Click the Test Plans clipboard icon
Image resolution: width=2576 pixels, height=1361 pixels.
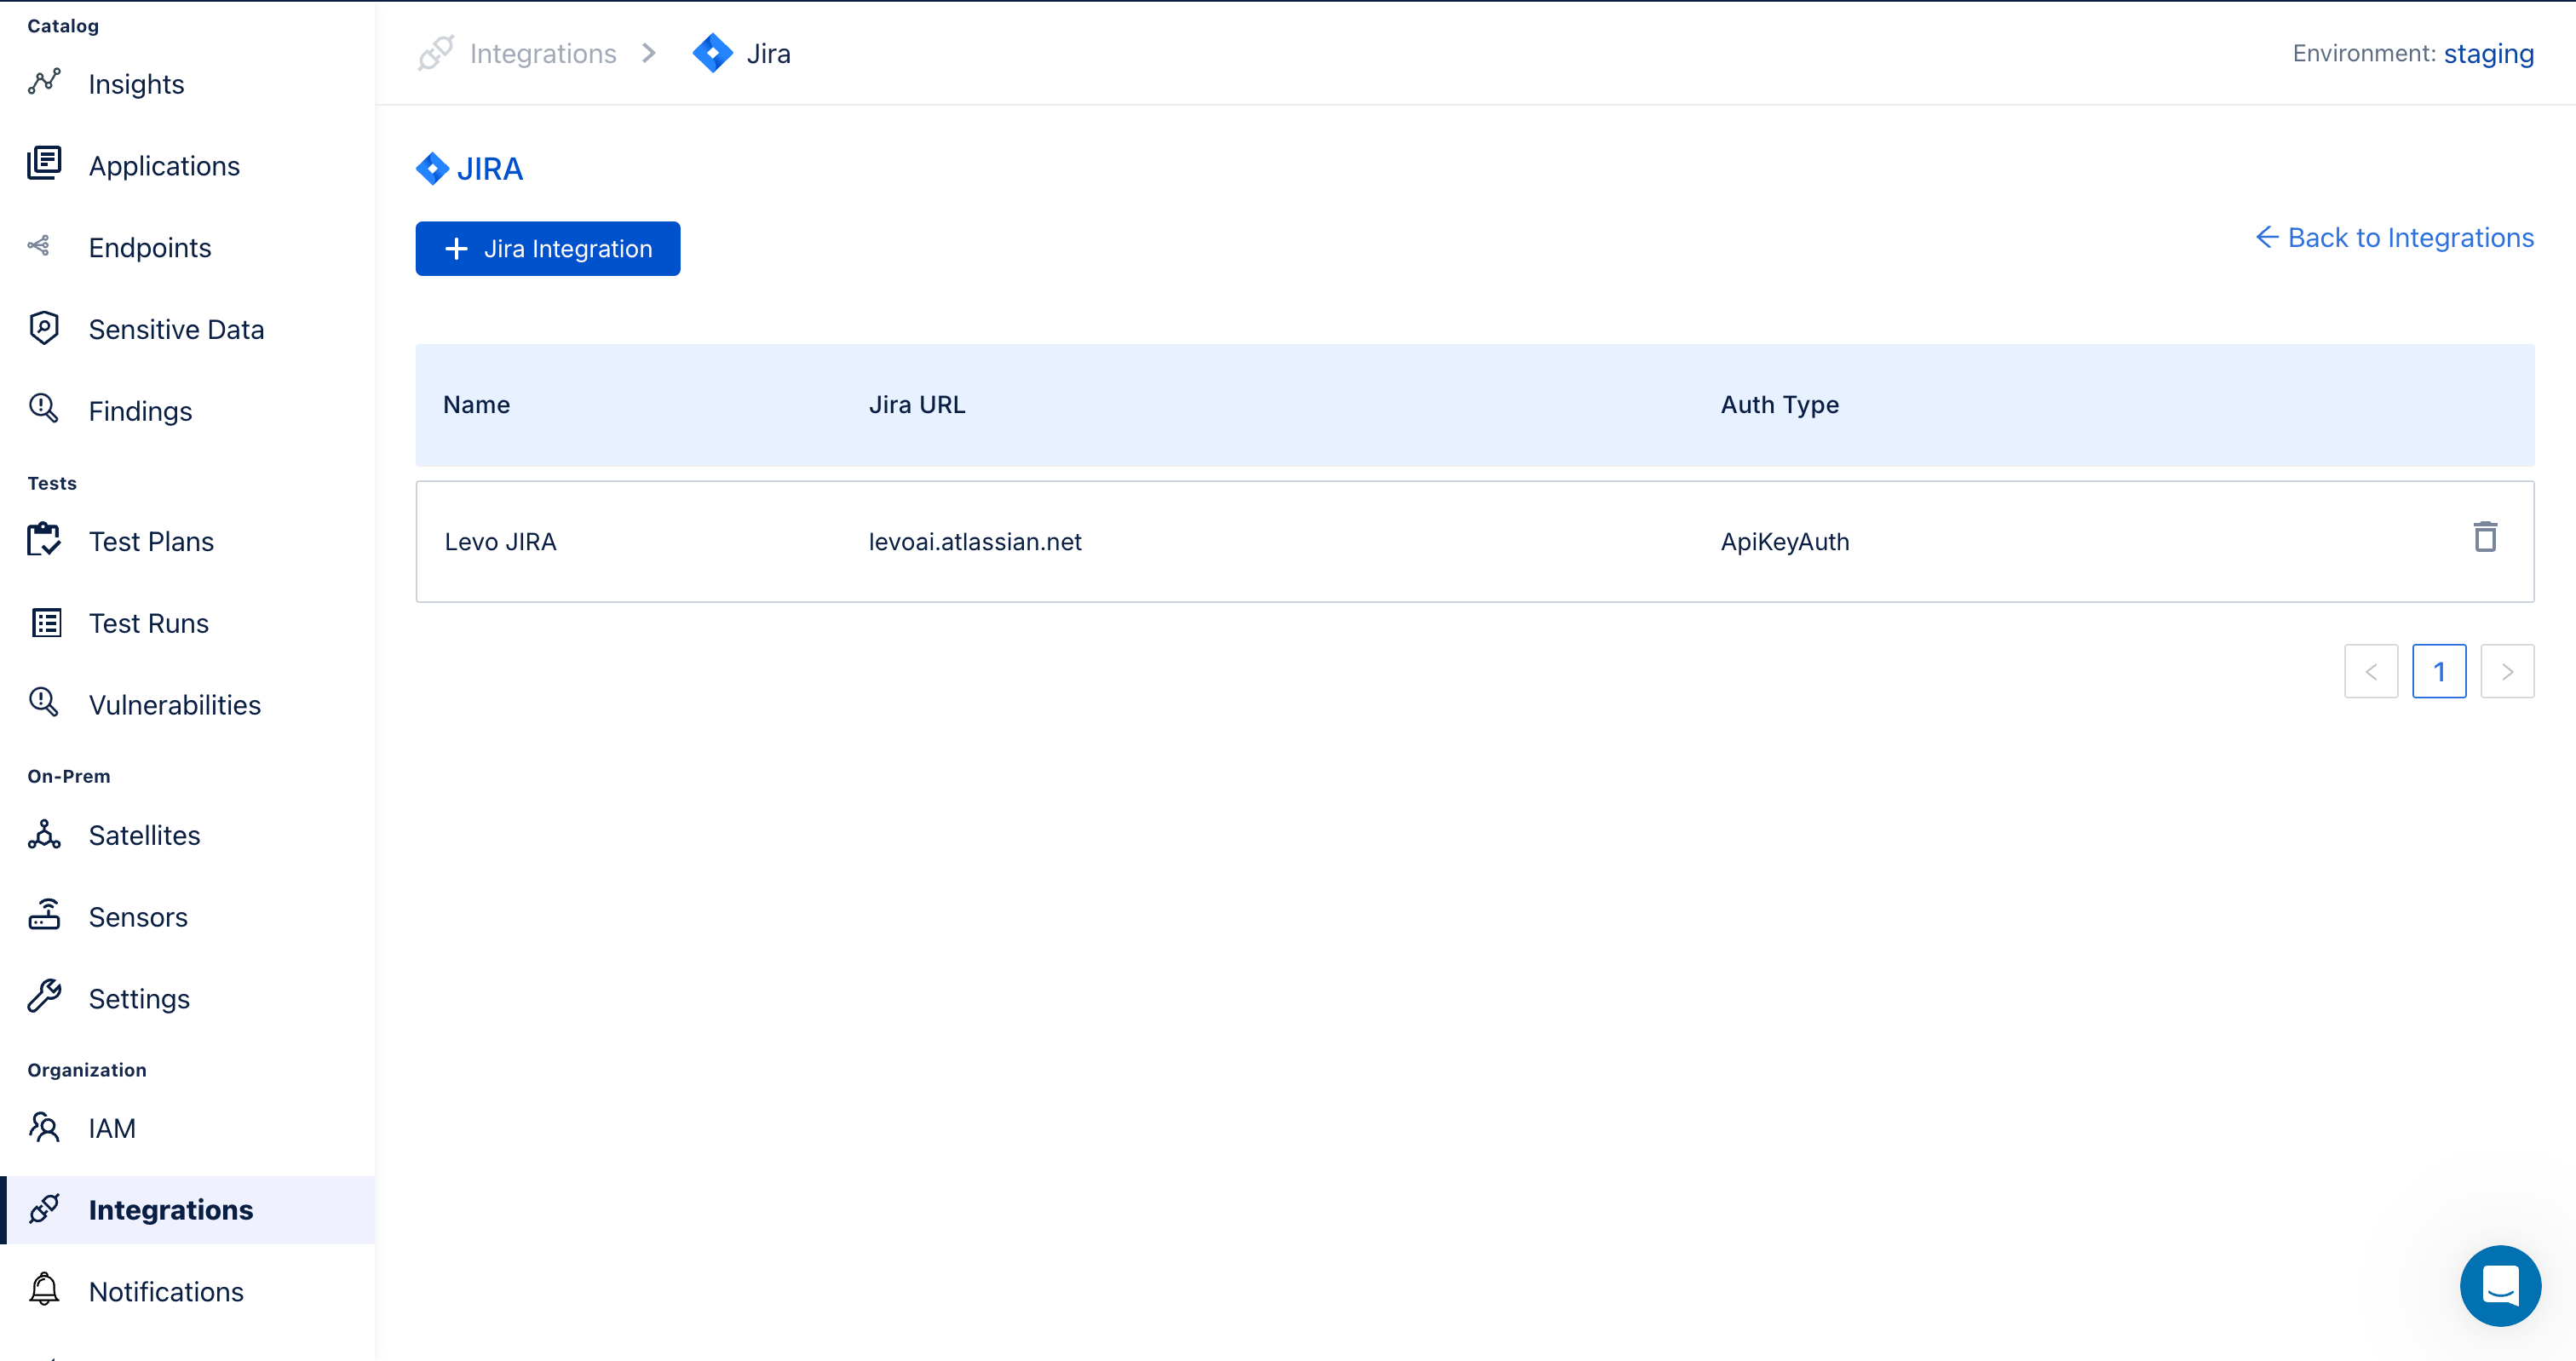[x=44, y=540]
